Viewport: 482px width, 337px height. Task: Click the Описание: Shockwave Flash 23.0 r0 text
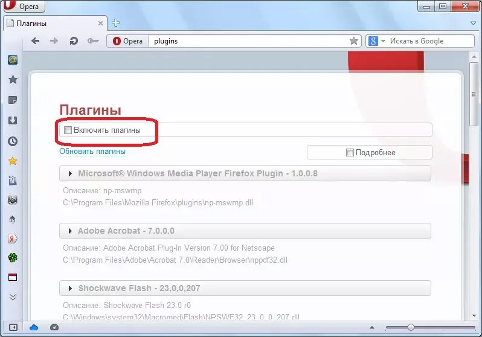pos(127,306)
